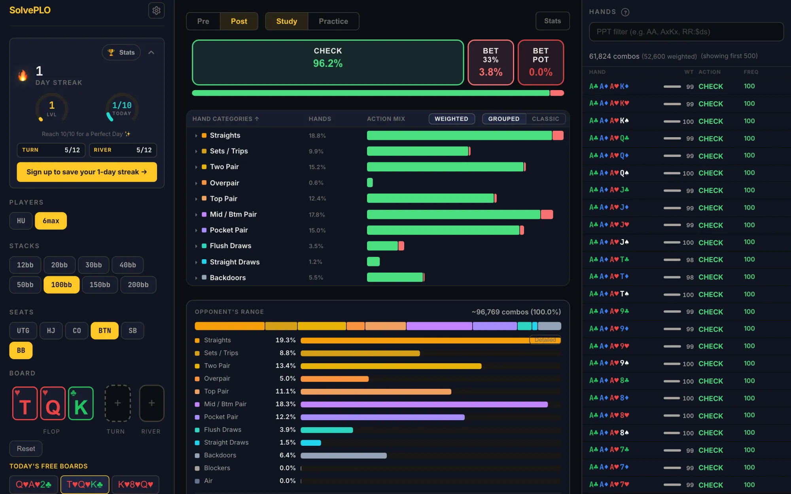Open settings via the gear icon
Image resolution: width=791 pixels, height=494 pixels.
coord(156,10)
